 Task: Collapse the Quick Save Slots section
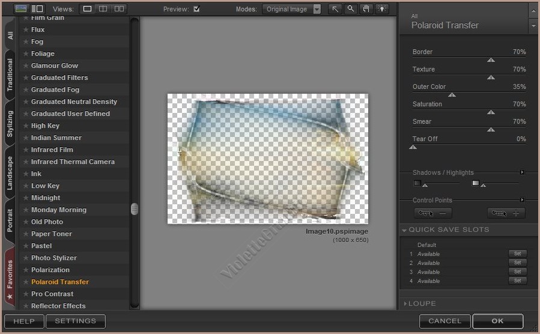404,230
